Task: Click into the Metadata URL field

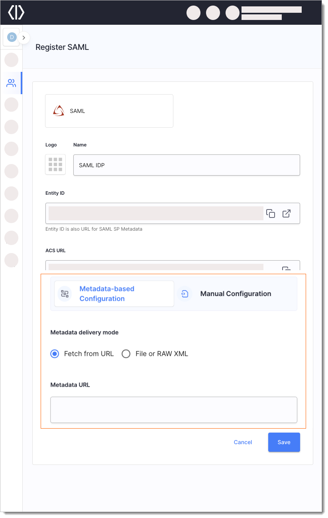Action: point(174,409)
